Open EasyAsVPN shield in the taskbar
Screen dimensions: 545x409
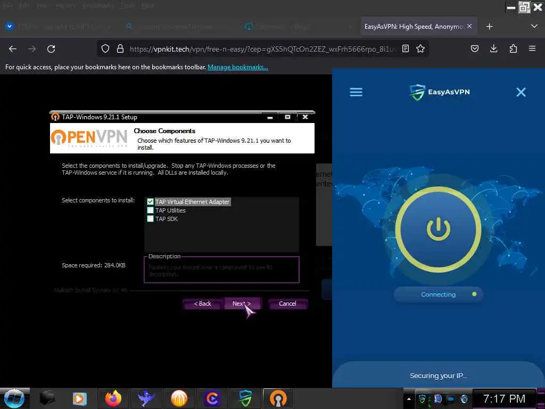tap(245, 398)
